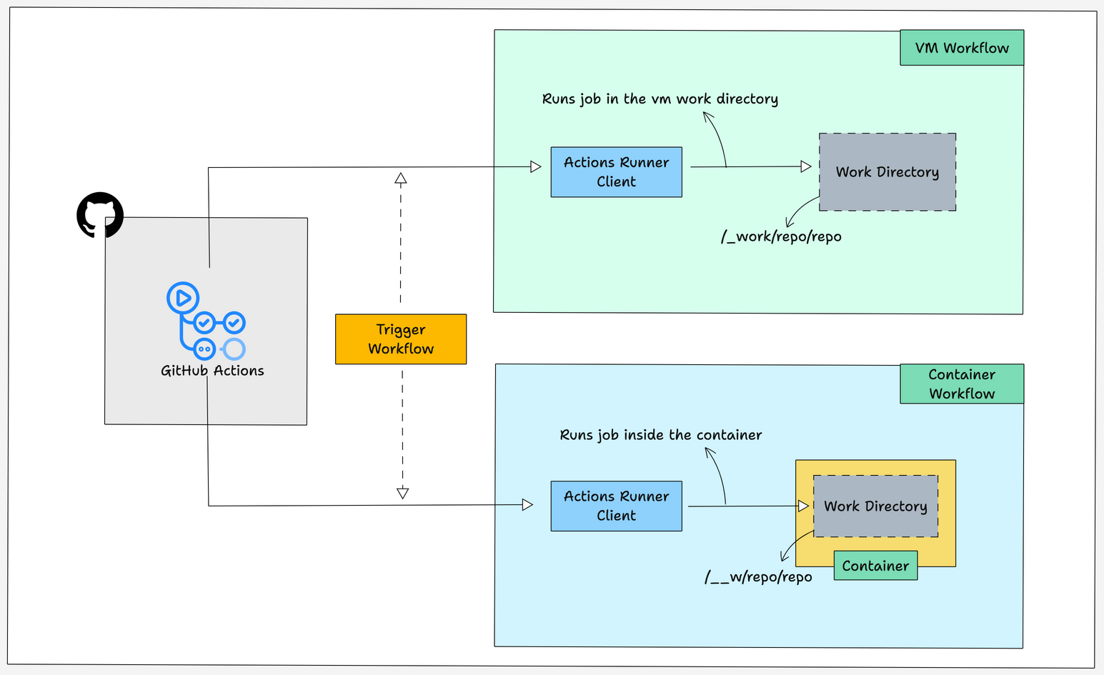Switch to the VM Workflow section

point(961,48)
